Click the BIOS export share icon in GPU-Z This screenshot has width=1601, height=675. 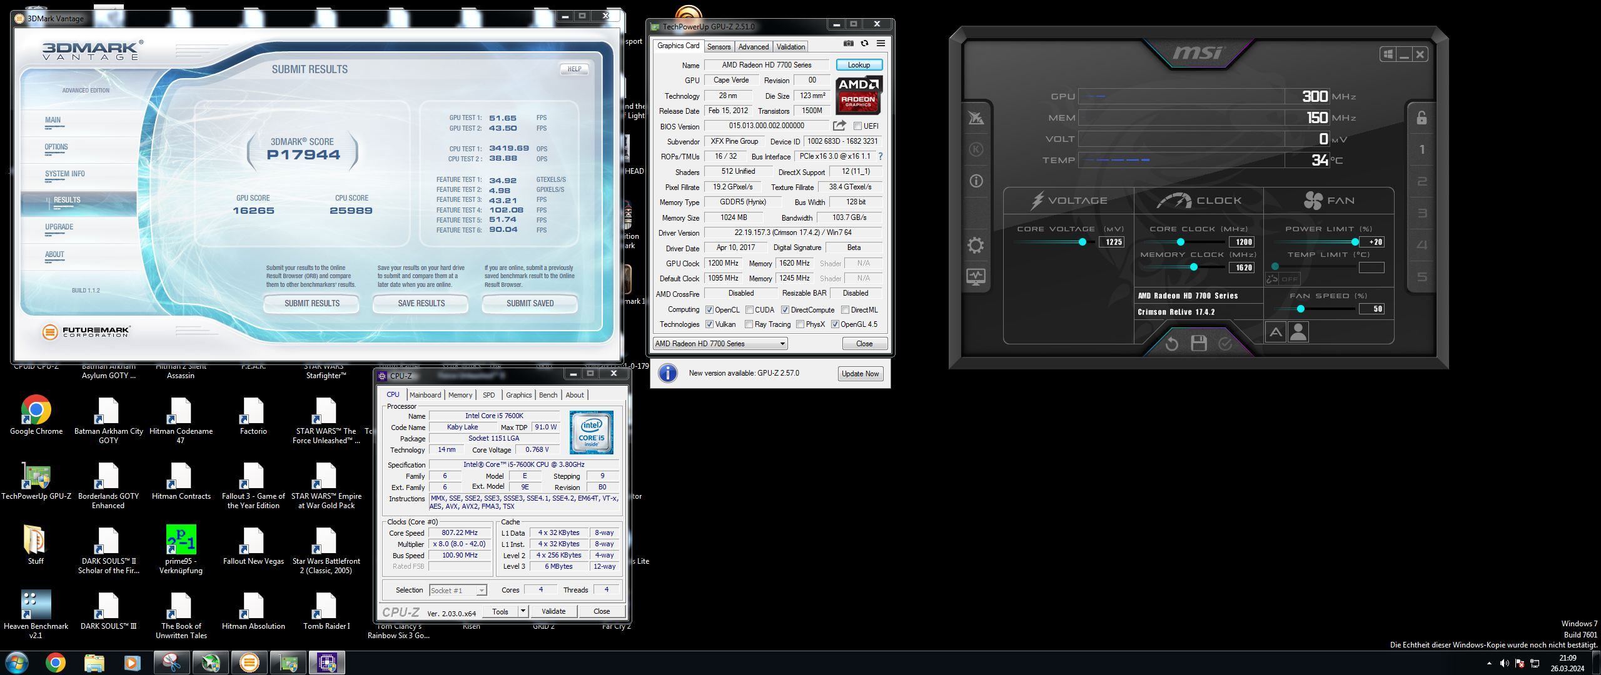pos(839,126)
